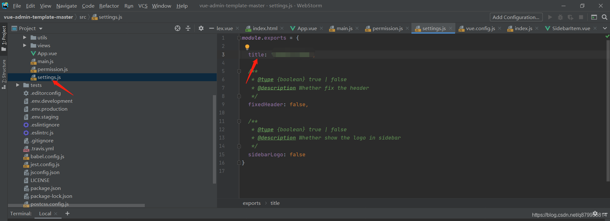Close the SidebarItem.vue editor tab

tap(595, 28)
